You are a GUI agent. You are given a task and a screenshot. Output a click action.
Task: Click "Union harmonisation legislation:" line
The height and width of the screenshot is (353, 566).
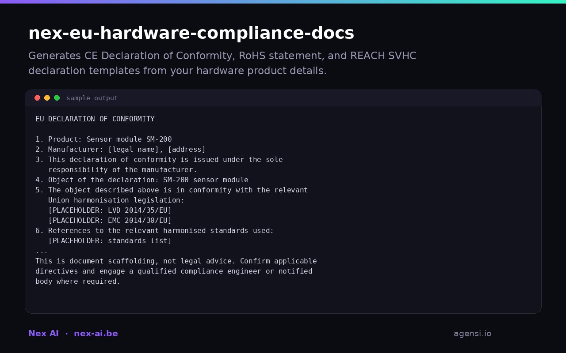pyautogui.click(x=116, y=200)
